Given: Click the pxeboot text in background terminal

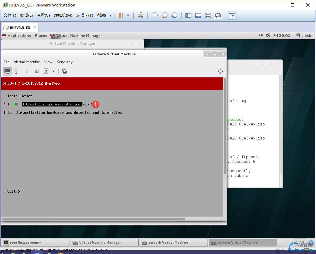Looking at the screenshot, I should pos(235,119).
